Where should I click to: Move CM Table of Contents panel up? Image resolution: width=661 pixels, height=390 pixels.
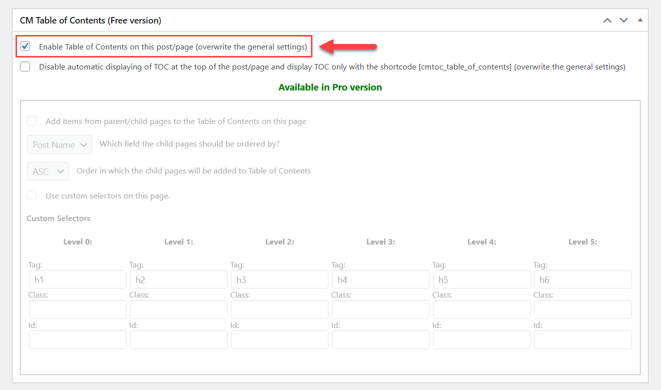(607, 20)
